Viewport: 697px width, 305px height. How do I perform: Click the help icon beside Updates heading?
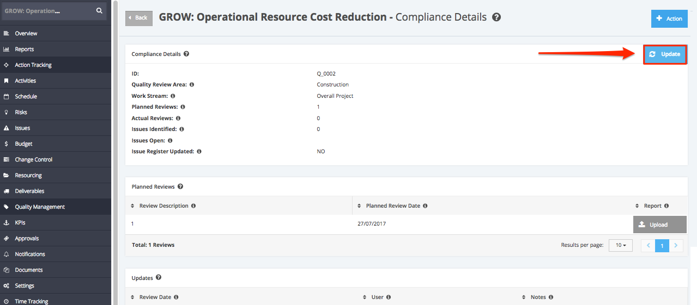(159, 277)
